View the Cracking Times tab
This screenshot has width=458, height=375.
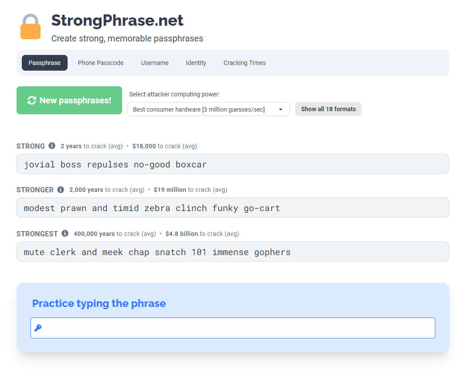click(244, 63)
